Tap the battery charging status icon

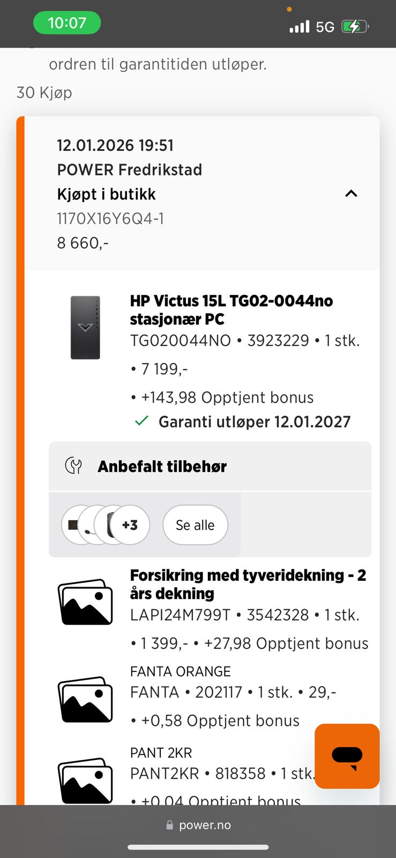click(x=355, y=26)
